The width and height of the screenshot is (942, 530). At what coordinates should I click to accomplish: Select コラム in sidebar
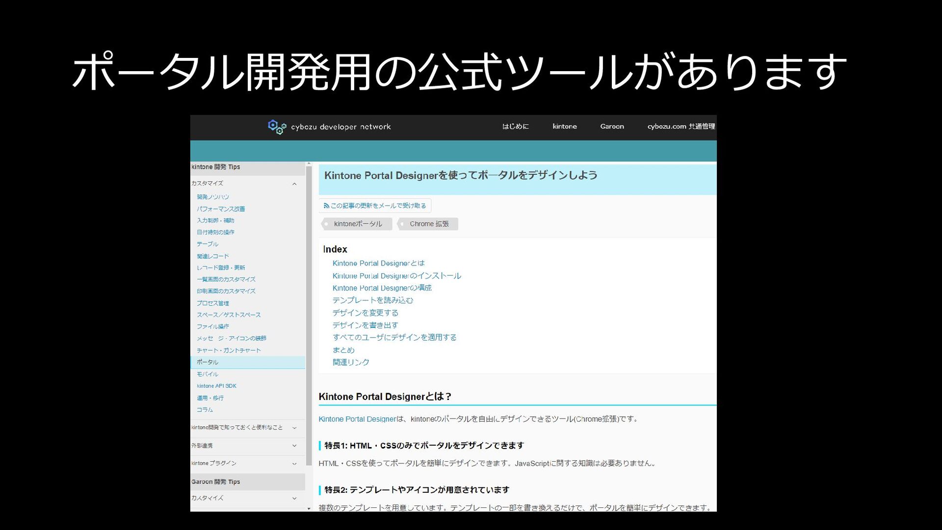coord(205,410)
